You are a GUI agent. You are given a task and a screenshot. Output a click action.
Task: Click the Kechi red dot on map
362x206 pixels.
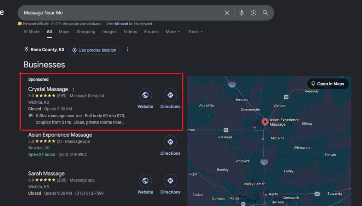coord(265,195)
